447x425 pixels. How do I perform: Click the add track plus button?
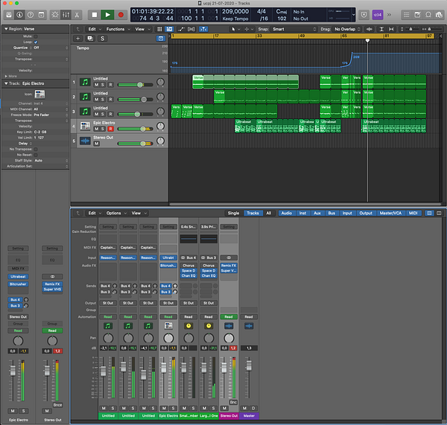pos(77,38)
